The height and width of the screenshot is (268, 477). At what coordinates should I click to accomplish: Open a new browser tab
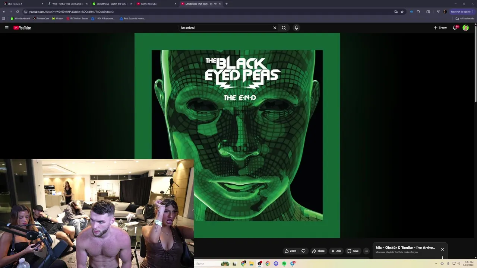[227, 4]
